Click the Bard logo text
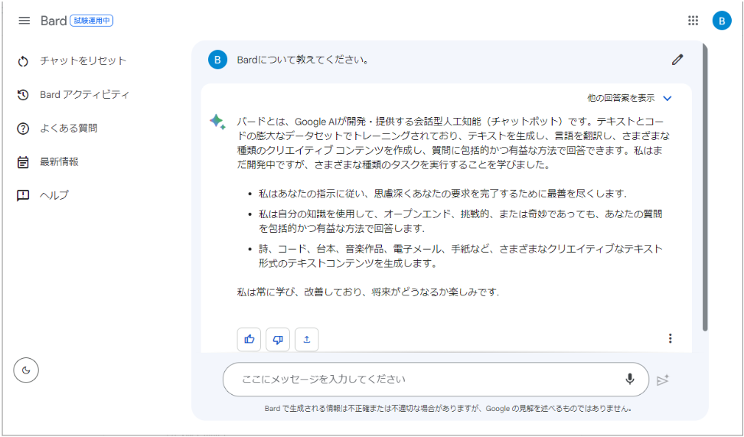Screen dimensions: 744x437 [53, 21]
